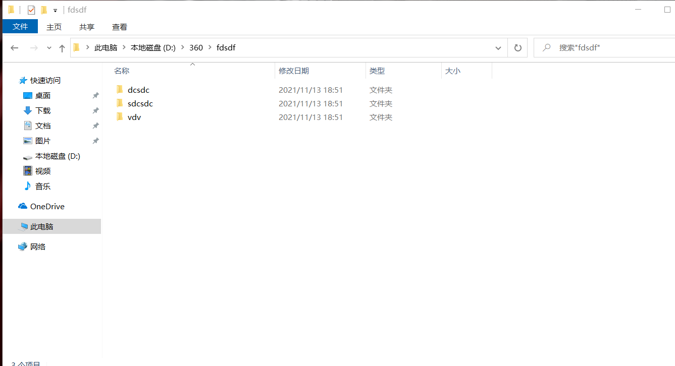
Task: Go up one folder level
Action: click(62, 48)
